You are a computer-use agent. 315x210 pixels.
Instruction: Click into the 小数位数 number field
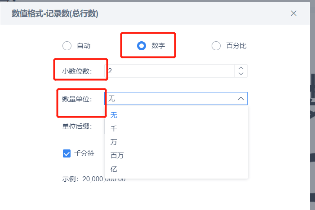170,71
